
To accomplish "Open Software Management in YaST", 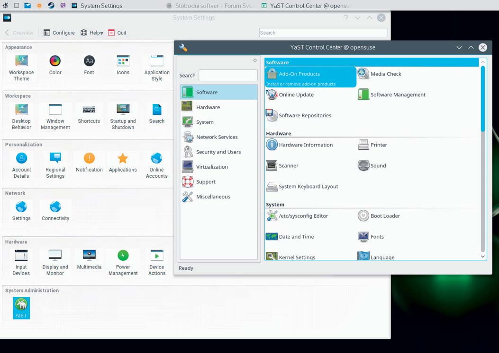I will (391, 95).
